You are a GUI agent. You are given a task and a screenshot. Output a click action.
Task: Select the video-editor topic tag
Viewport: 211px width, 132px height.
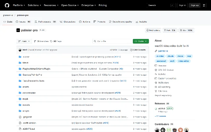click(x=184, y=61)
